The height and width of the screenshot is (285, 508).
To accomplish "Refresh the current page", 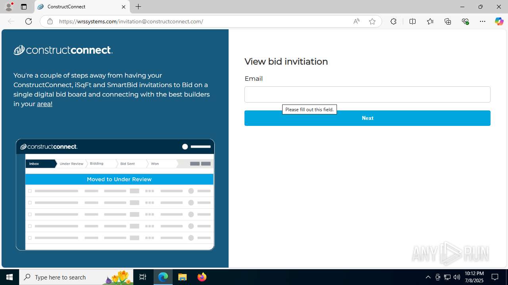I will pos(29,21).
